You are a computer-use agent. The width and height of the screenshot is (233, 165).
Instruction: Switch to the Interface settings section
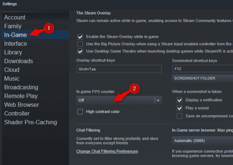pyautogui.click(x=15, y=44)
